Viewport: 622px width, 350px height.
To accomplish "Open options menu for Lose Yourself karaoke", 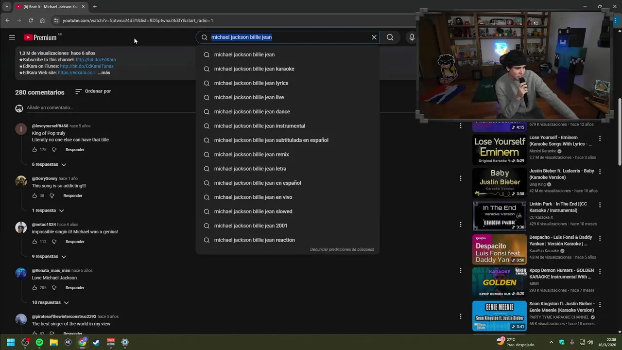I will click(600, 139).
